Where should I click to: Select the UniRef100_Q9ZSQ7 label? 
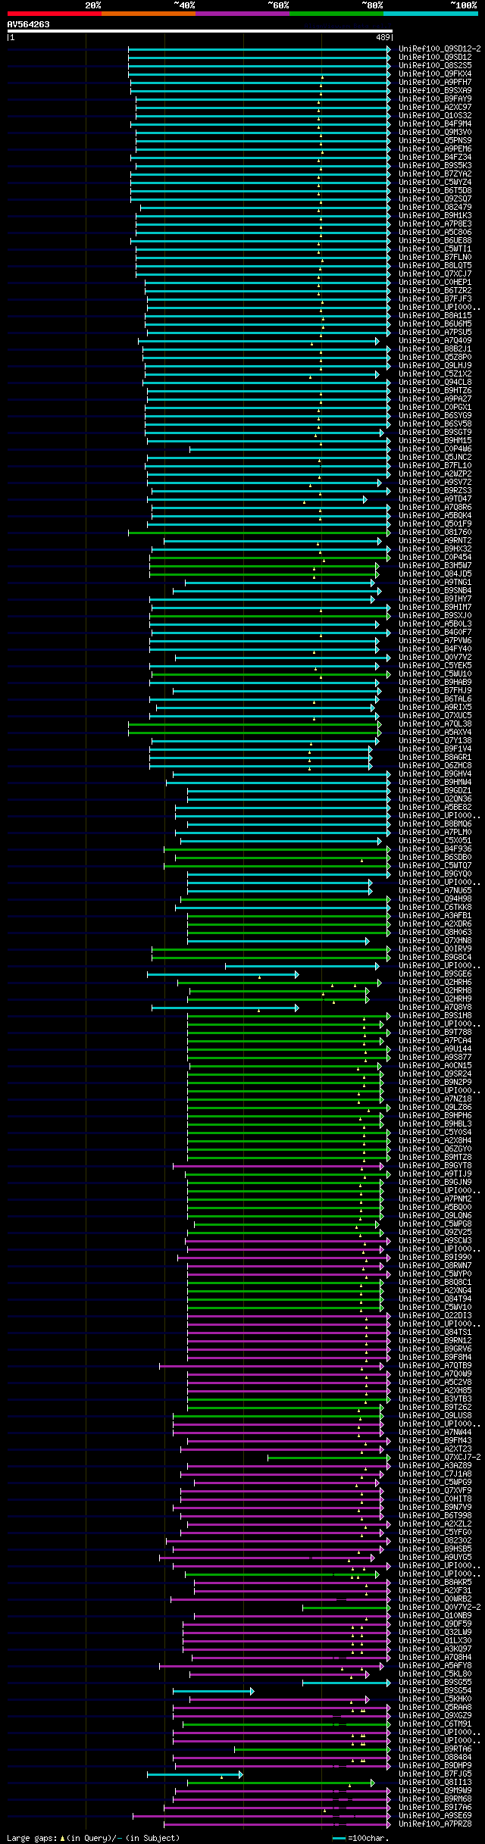(x=435, y=198)
